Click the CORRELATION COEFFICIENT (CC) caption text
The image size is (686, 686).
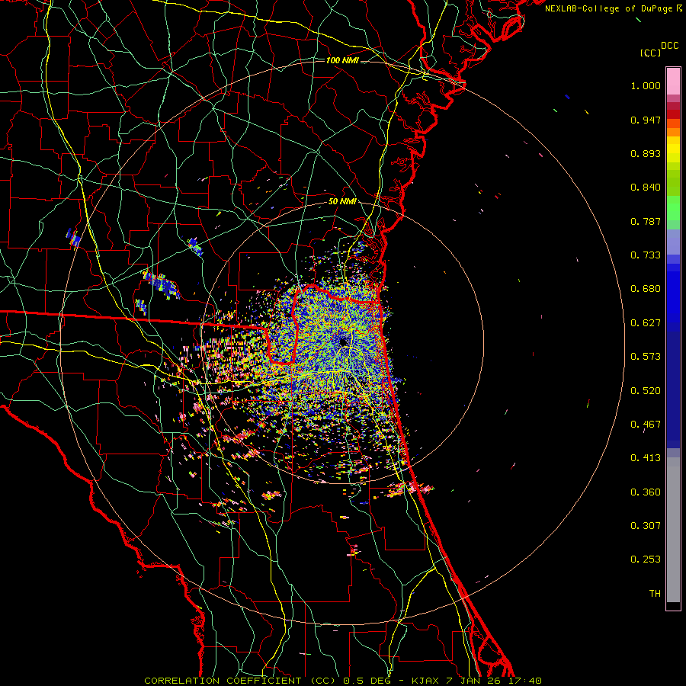240,681
